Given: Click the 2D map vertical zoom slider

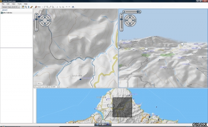Looking at the screenshot, I should tap(36, 22).
